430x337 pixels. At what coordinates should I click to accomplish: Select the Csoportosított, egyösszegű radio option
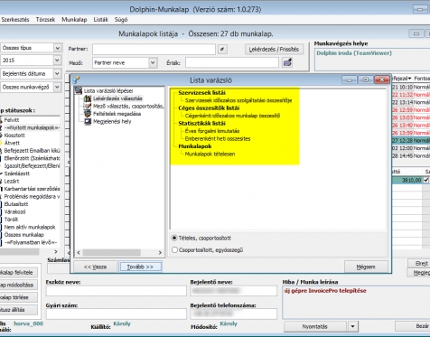pyautogui.click(x=174, y=250)
